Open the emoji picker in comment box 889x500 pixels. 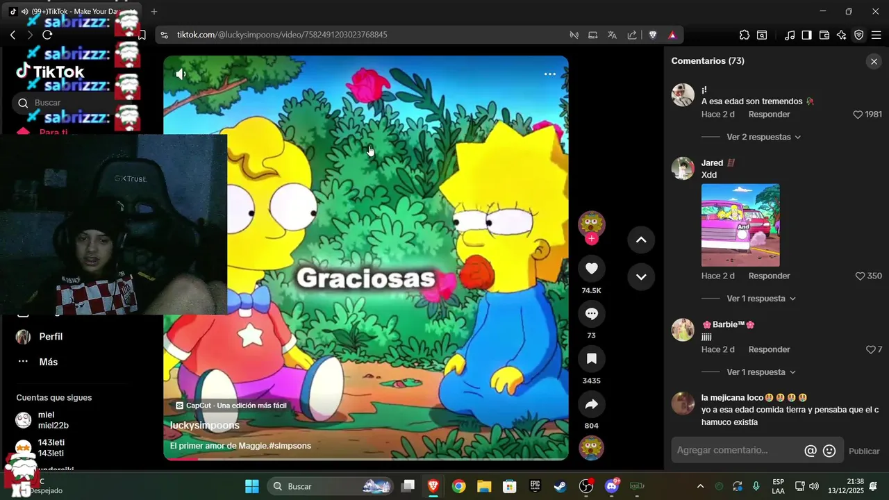pyautogui.click(x=829, y=451)
